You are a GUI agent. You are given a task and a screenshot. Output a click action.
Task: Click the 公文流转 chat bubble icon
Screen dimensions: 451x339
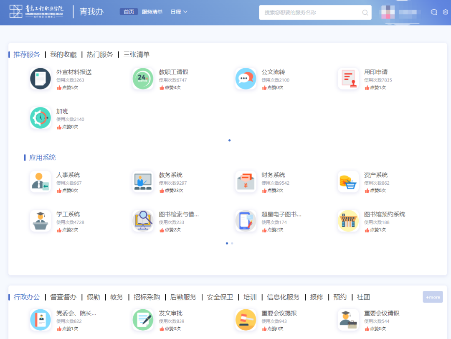coord(246,79)
